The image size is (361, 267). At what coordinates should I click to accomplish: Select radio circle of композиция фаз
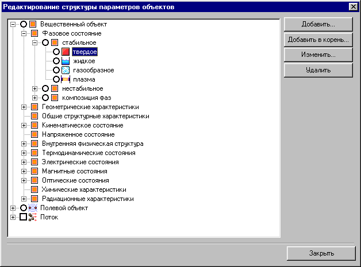coord(45,98)
